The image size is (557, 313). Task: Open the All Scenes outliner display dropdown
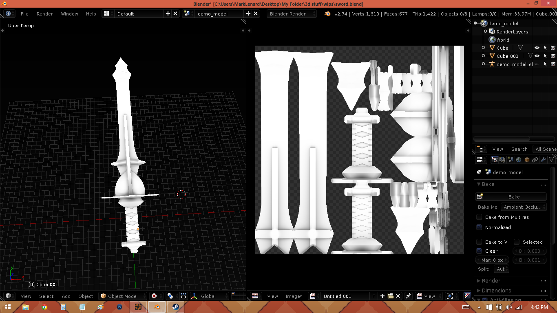click(545, 149)
